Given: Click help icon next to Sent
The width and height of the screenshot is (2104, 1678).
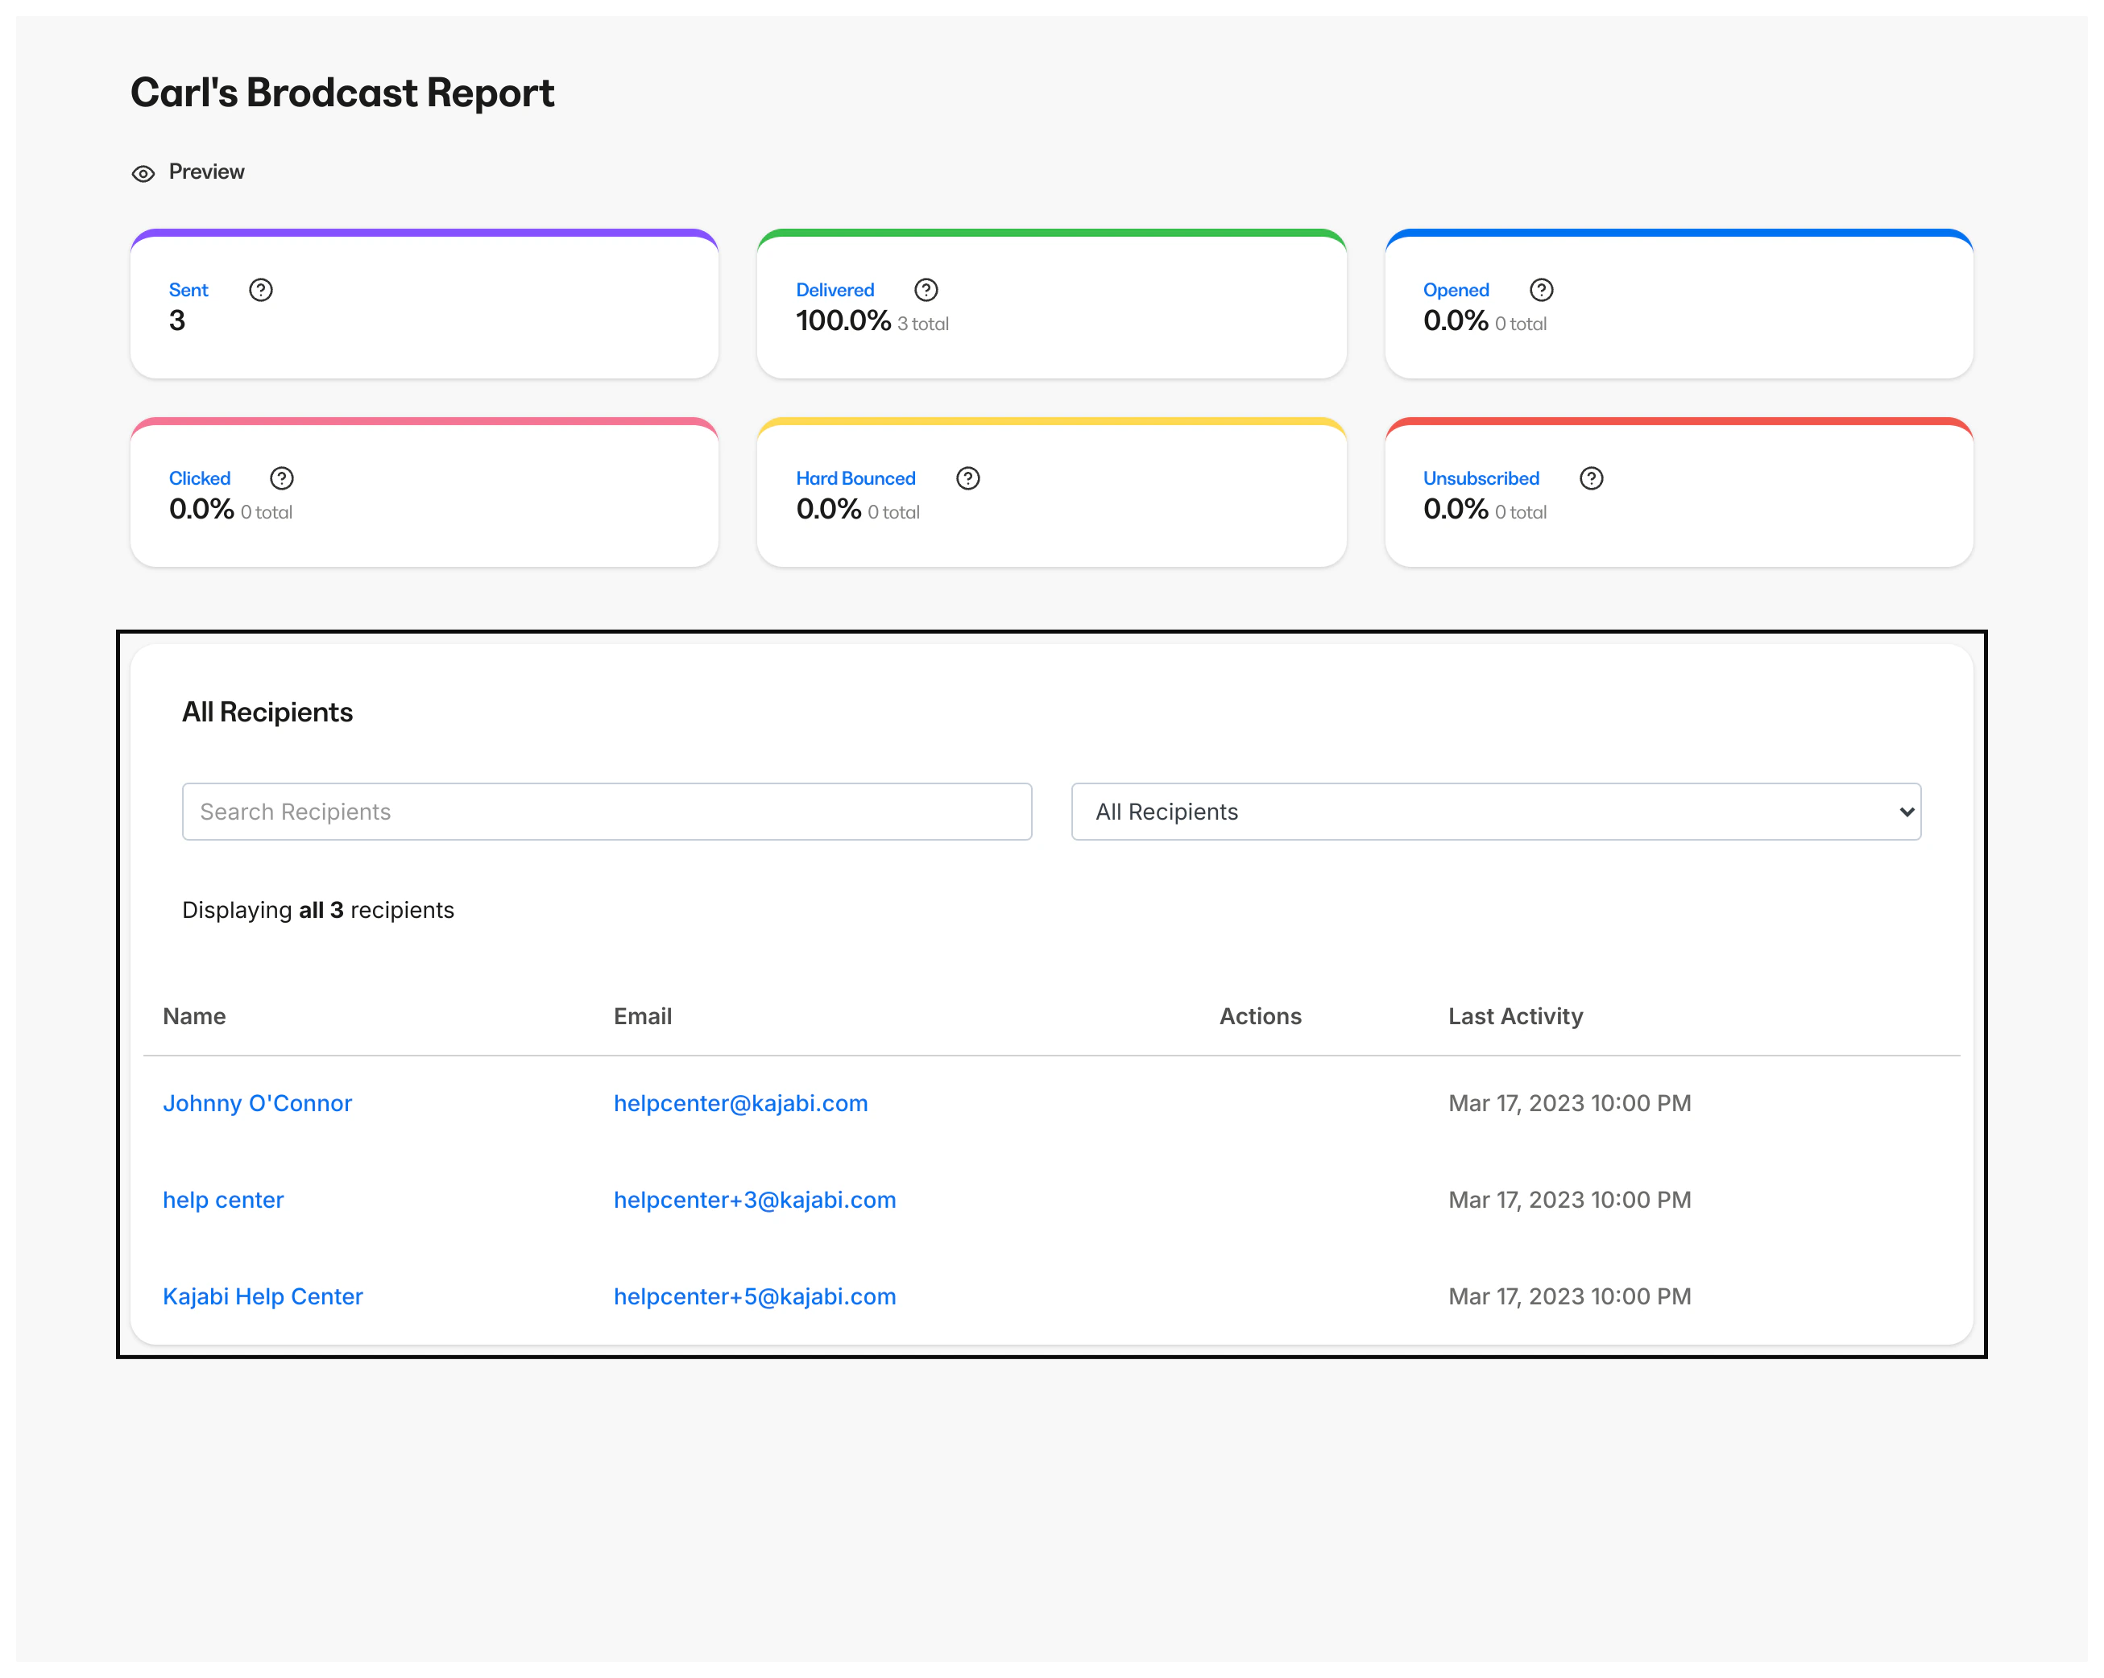Looking at the screenshot, I should pos(260,290).
